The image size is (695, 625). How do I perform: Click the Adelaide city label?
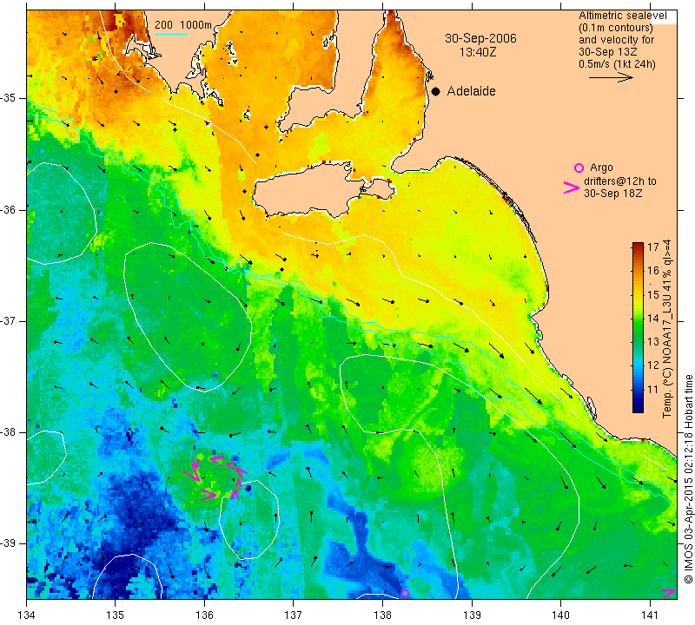pos(471,91)
